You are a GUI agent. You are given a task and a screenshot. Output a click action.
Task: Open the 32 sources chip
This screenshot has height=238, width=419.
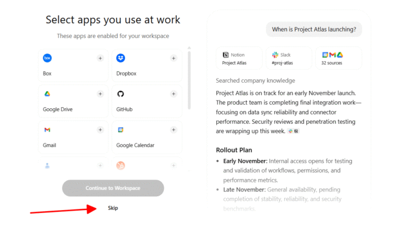point(338,58)
